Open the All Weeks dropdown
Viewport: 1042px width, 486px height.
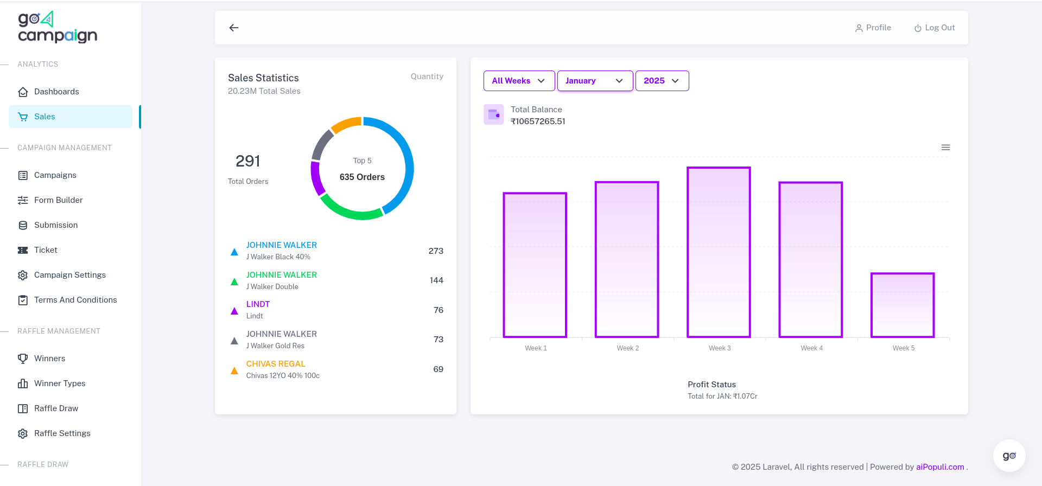tap(519, 81)
